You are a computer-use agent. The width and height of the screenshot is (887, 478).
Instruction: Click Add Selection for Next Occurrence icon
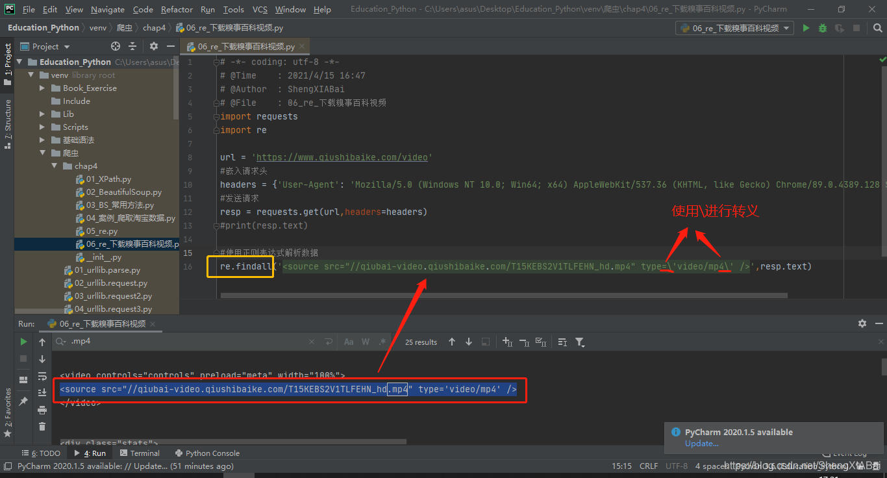click(508, 342)
